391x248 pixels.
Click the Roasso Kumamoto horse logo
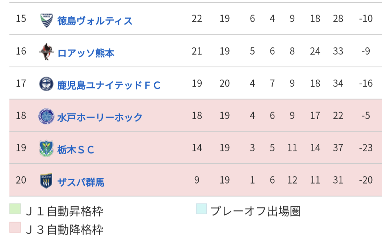(46, 52)
